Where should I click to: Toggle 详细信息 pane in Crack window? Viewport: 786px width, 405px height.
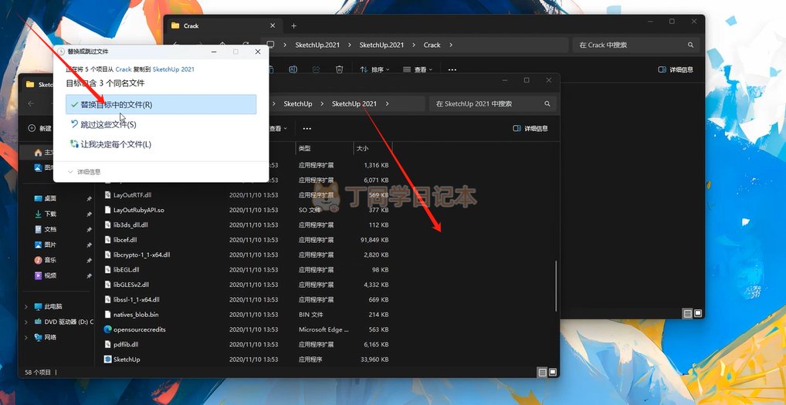tap(675, 69)
